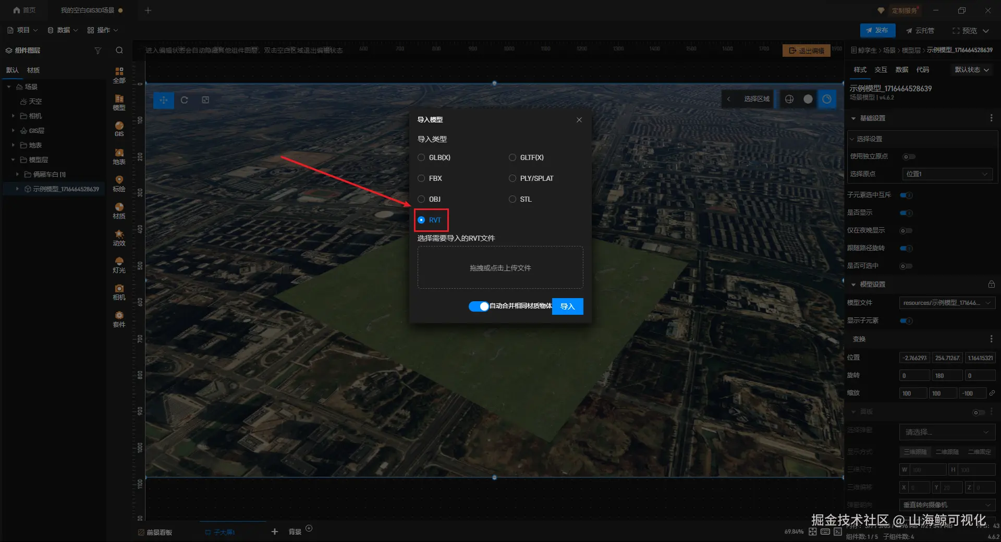Image resolution: width=1001 pixels, height=542 pixels.
Task: Open the 垂直转向摄像机 dropdown
Action: (947, 505)
